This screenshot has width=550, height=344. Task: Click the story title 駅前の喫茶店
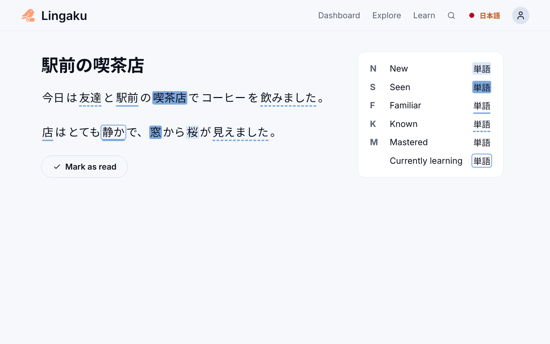click(x=93, y=65)
